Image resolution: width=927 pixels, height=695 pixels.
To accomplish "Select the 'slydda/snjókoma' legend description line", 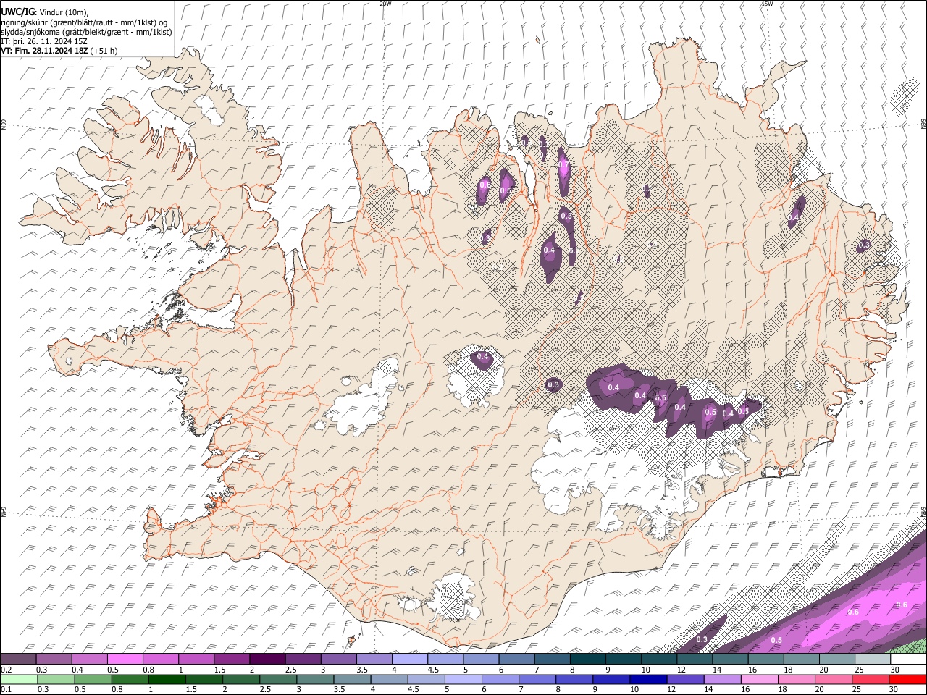I will 86,32.
